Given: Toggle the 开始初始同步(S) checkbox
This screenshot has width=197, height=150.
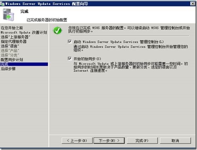Looking at the screenshot, I should 70,59.
